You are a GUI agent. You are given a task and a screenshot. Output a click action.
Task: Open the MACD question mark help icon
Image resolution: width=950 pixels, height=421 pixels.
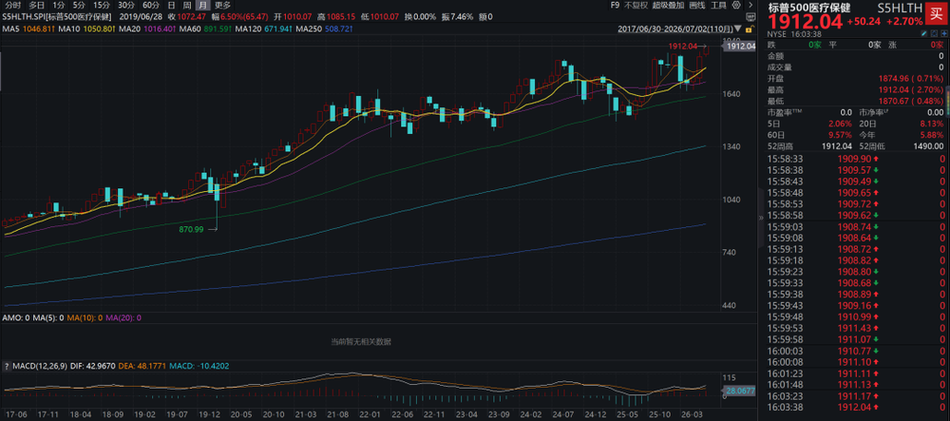pyautogui.click(x=6, y=366)
